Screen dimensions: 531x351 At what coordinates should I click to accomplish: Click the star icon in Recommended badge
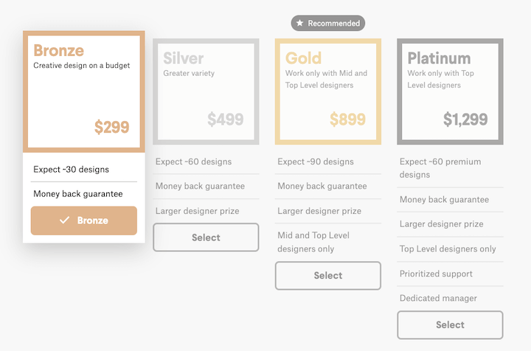[x=299, y=24]
